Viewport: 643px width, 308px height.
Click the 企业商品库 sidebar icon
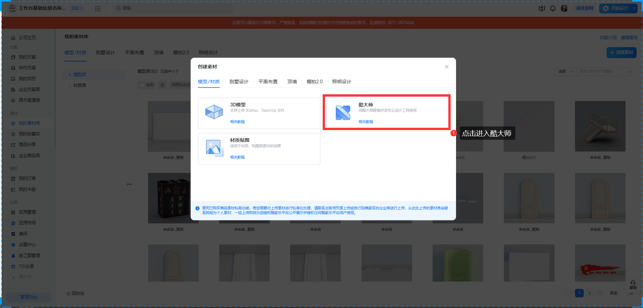coord(13,156)
